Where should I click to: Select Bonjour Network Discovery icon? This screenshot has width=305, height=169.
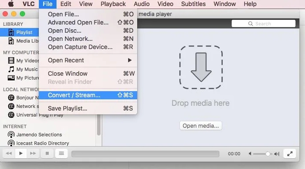click(x=11, y=98)
